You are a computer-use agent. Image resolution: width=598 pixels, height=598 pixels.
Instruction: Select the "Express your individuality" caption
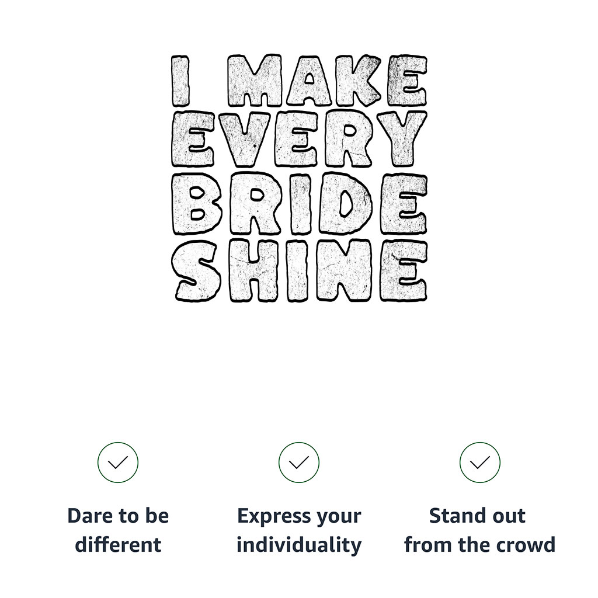[x=299, y=530]
